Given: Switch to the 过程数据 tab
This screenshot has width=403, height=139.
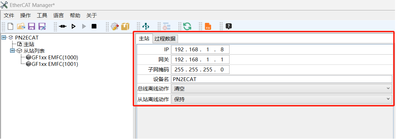Looking at the screenshot, I should [x=165, y=39].
